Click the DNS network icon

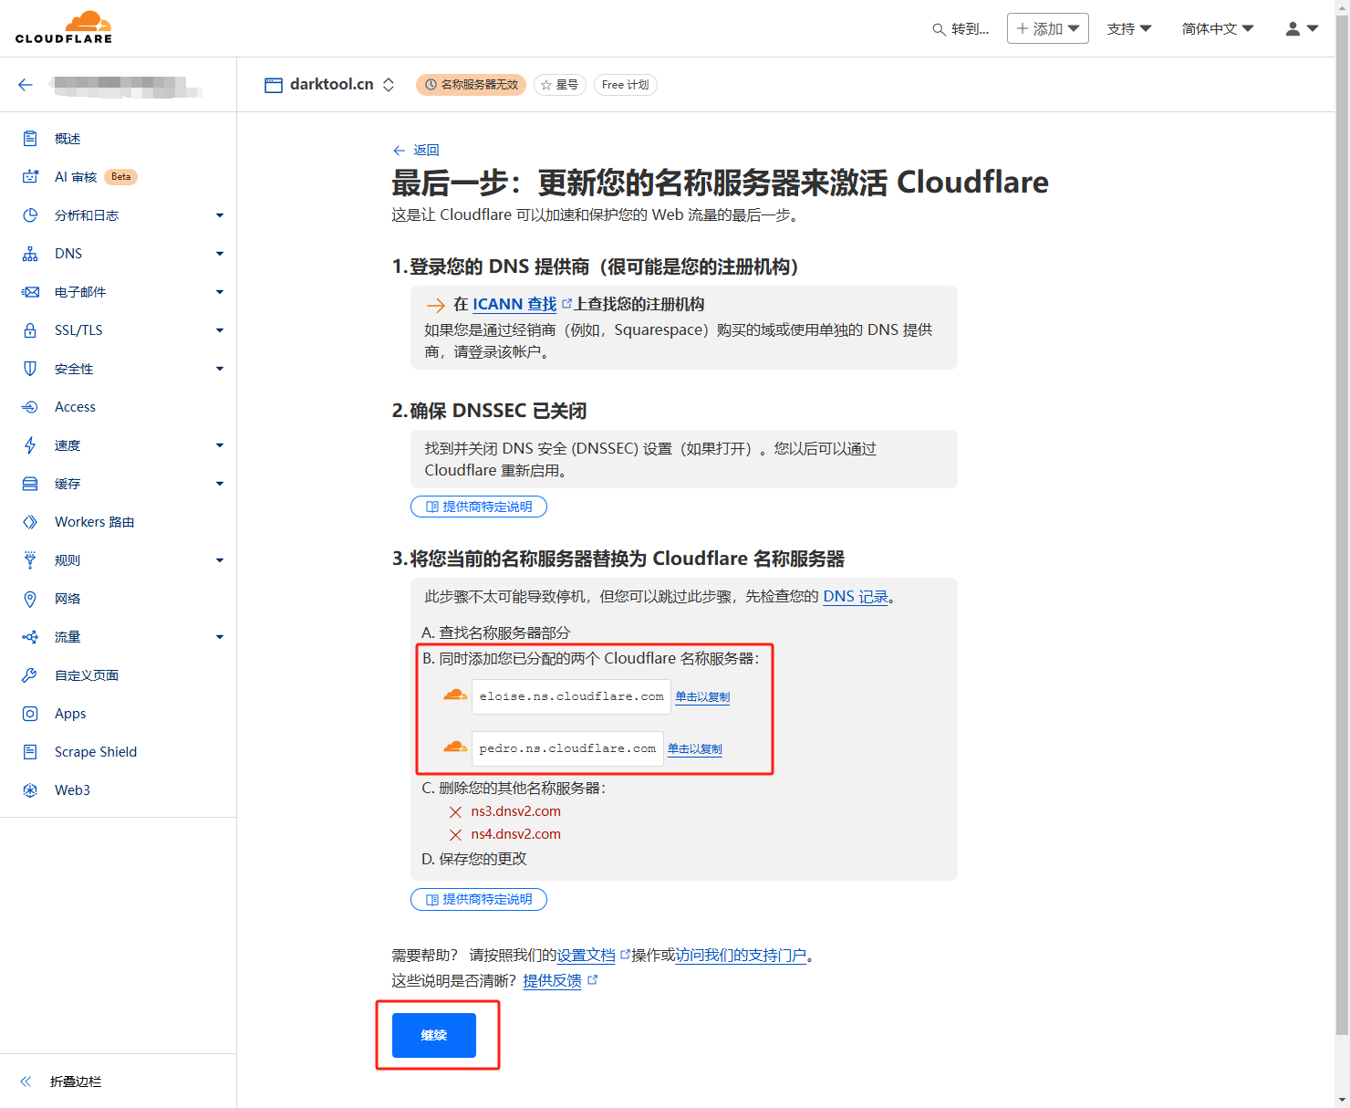click(30, 254)
